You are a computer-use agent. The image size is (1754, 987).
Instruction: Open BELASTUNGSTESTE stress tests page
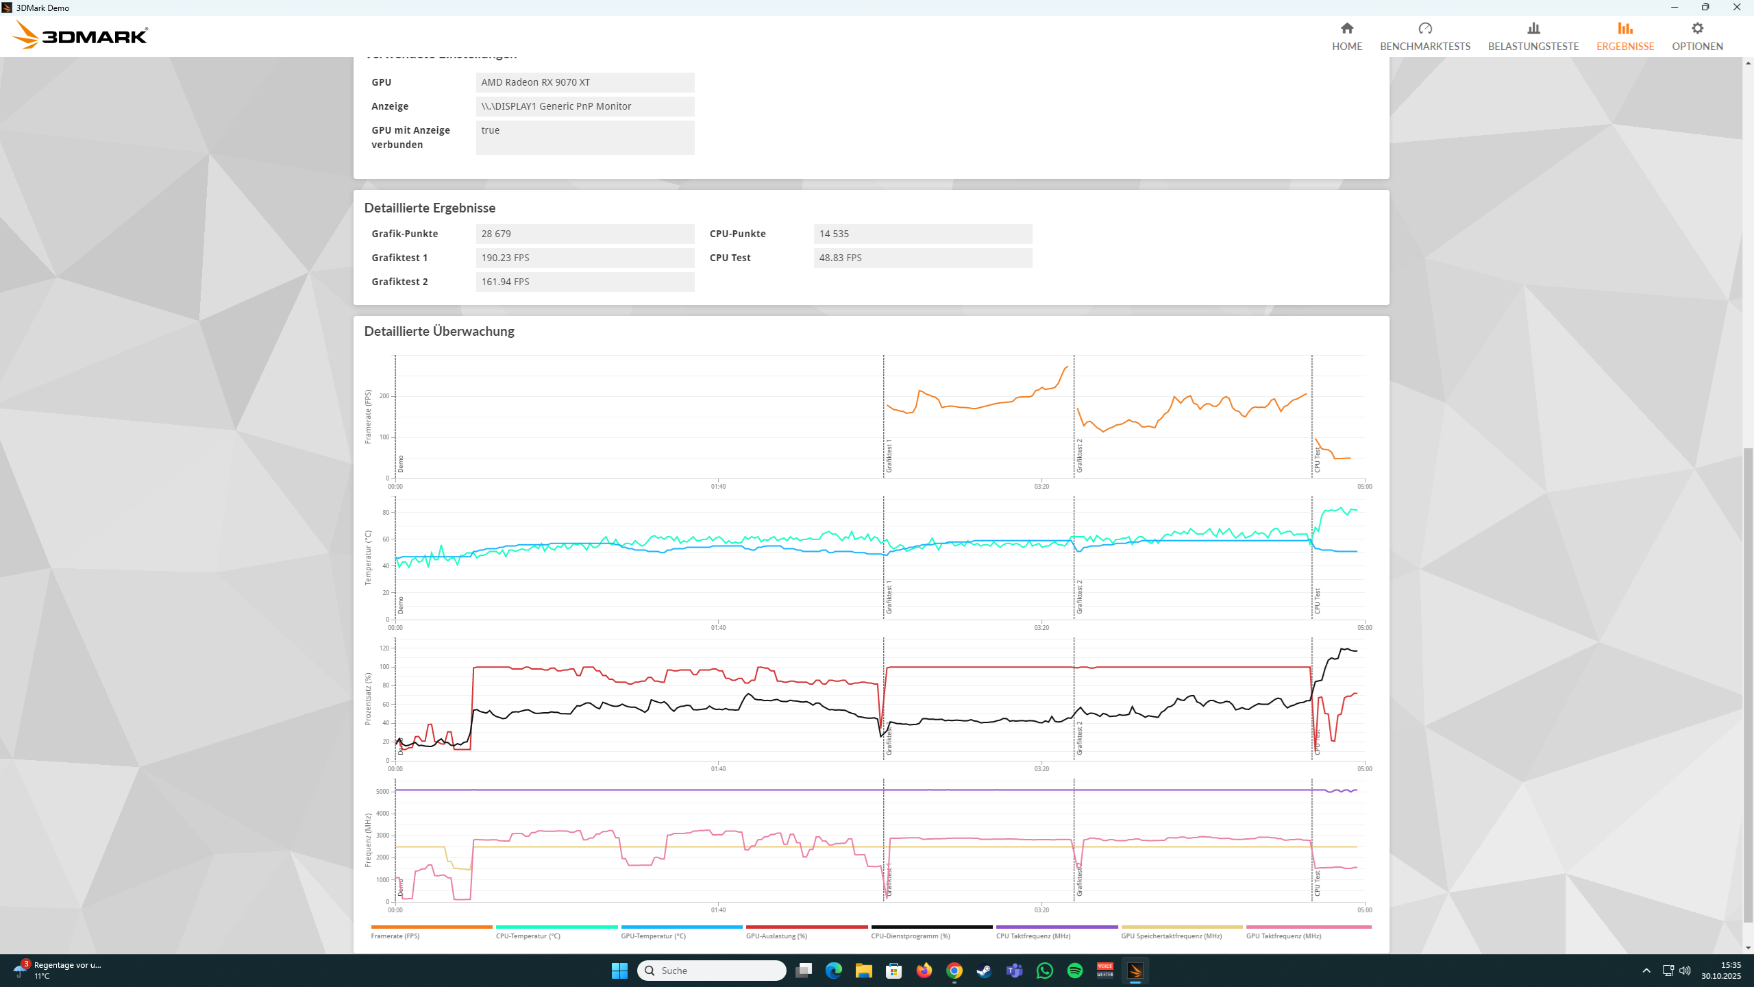tap(1533, 36)
